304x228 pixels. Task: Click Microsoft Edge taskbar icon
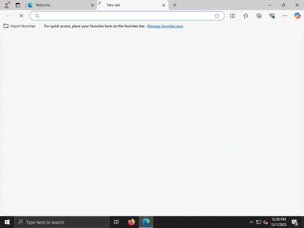pos(146,222)
